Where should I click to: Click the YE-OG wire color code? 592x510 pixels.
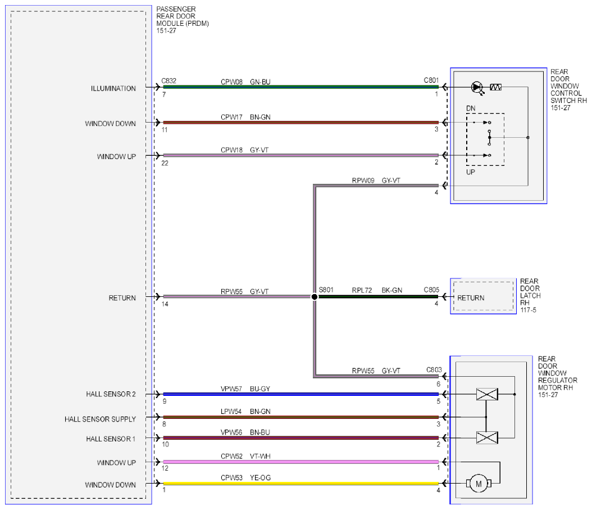(x=260, y=478)
